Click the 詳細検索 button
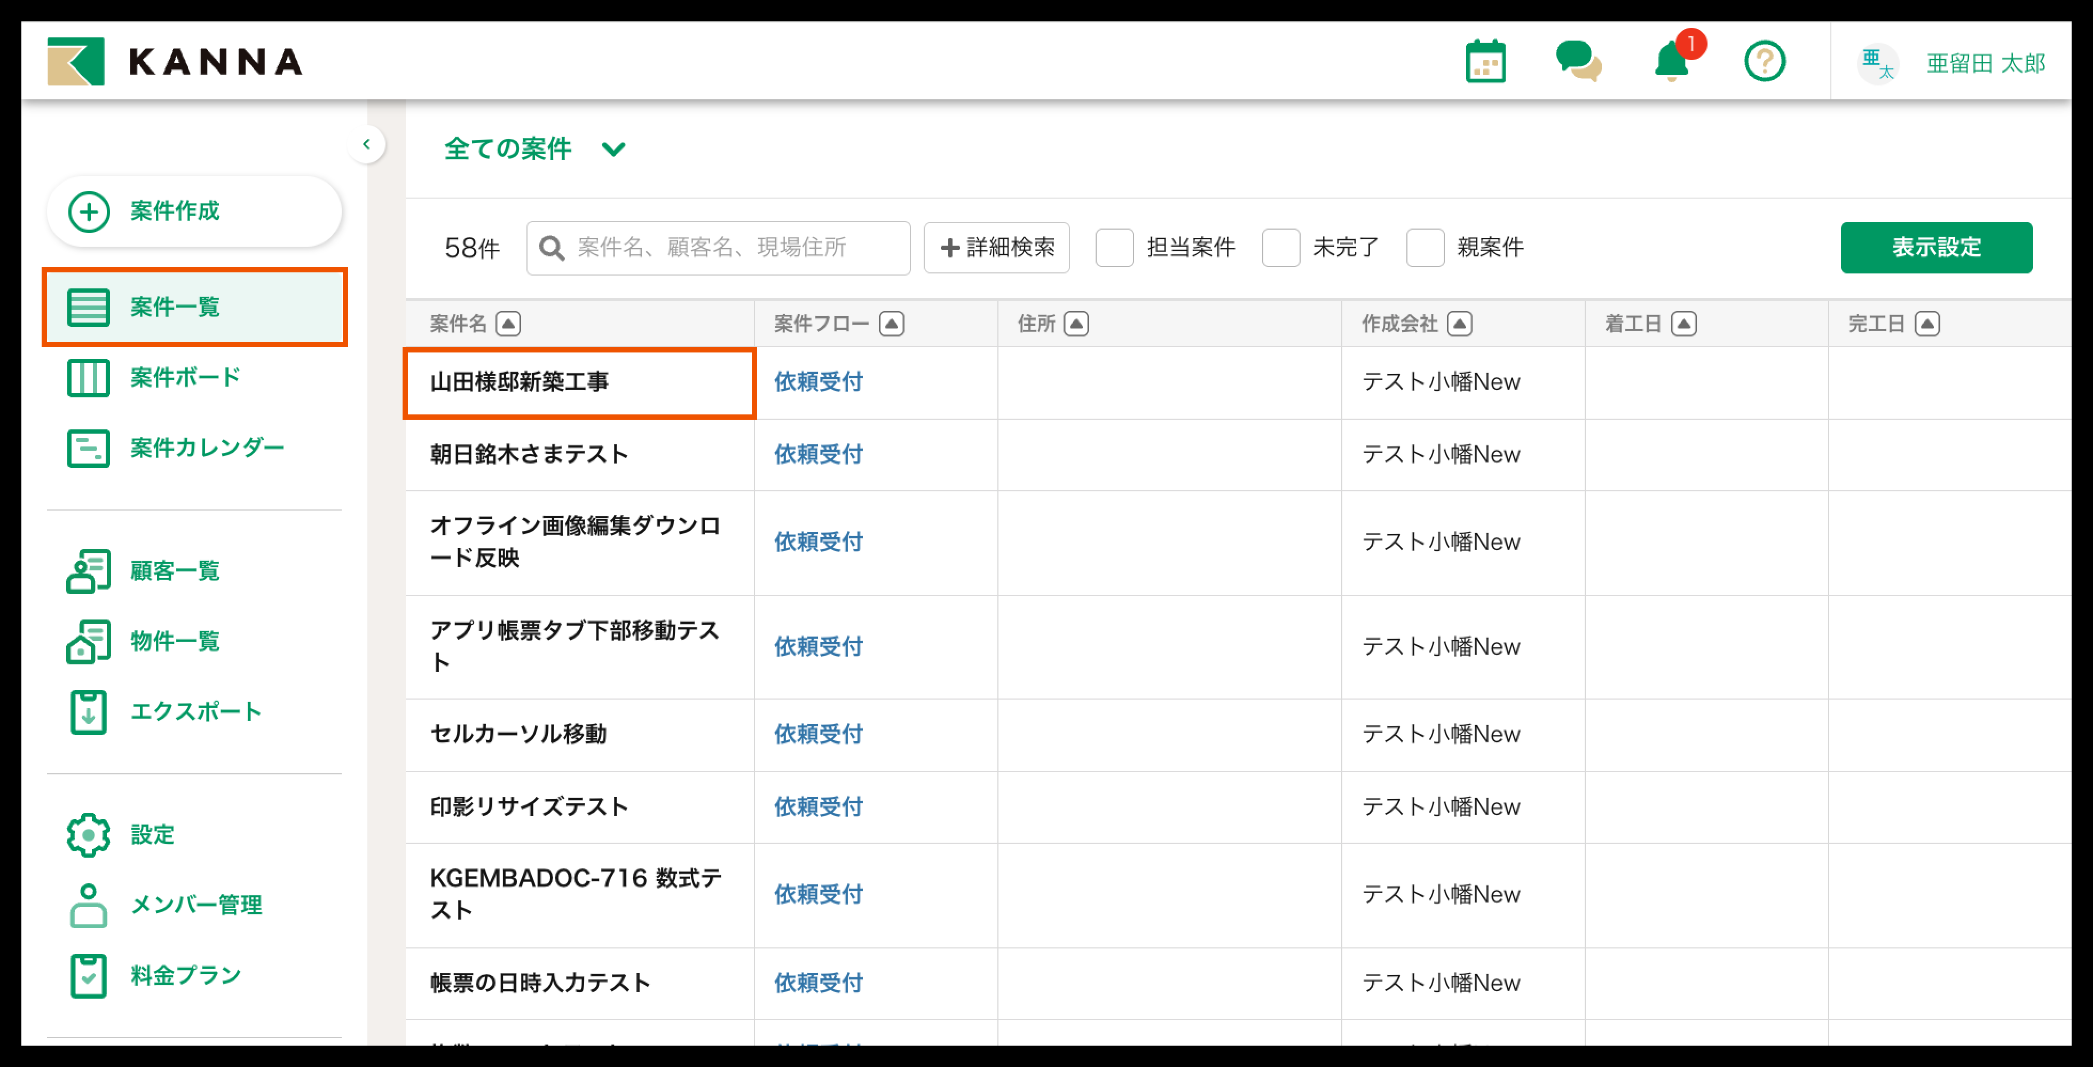 pos(996,247)
